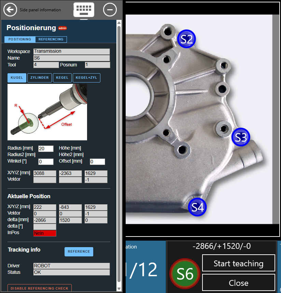The image size is (281, 293).
Task: Click Disable Referencing Check button
Action: (39, 288)
